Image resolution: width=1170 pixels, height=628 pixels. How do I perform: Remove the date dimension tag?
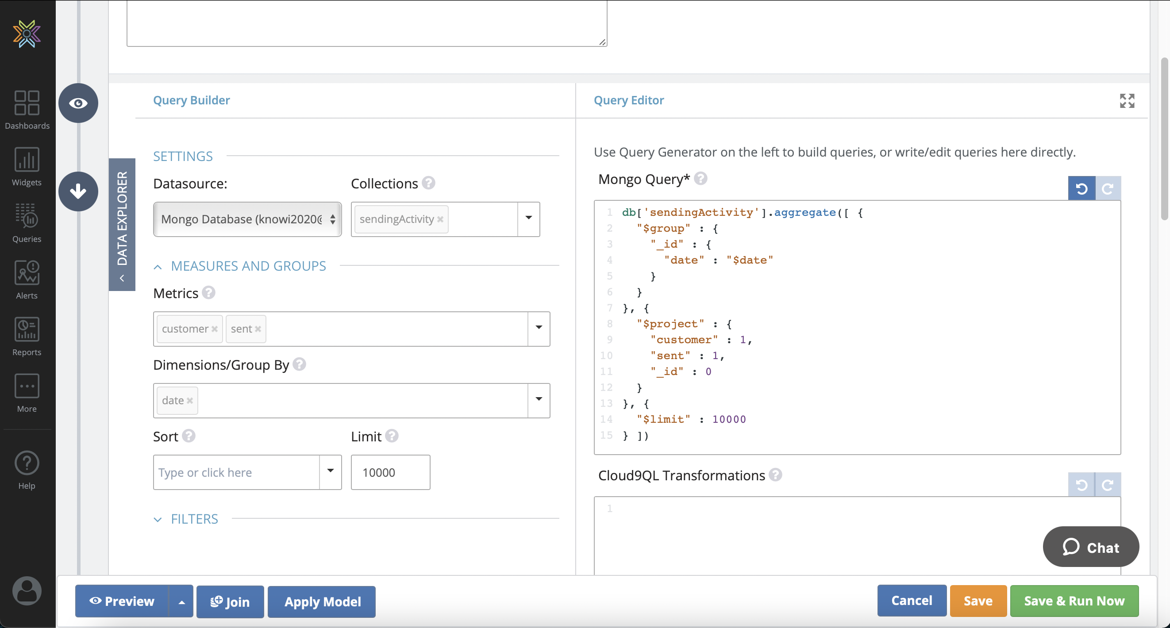(x=190, y=401)
